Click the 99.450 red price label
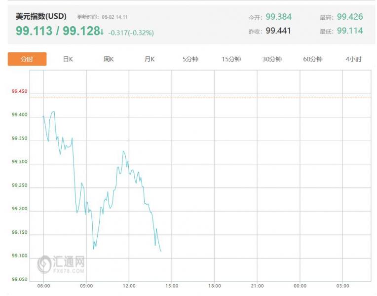 pyautogui.click(x=19, y=91)
